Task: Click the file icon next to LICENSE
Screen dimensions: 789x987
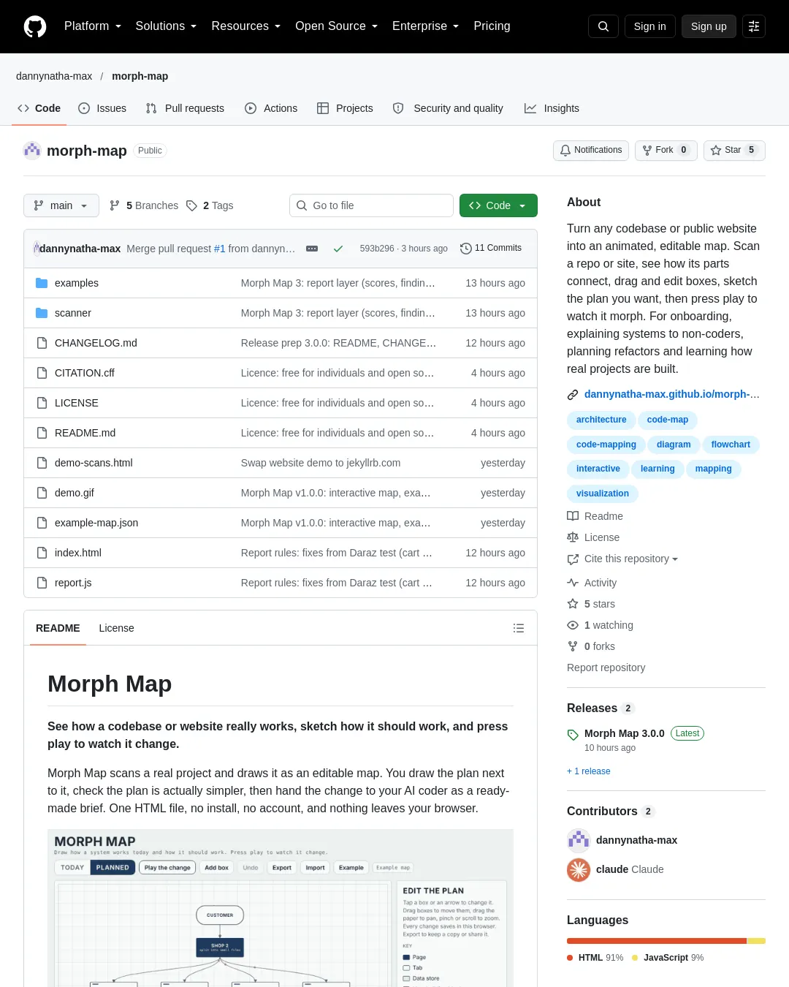Action: [42, 403]
